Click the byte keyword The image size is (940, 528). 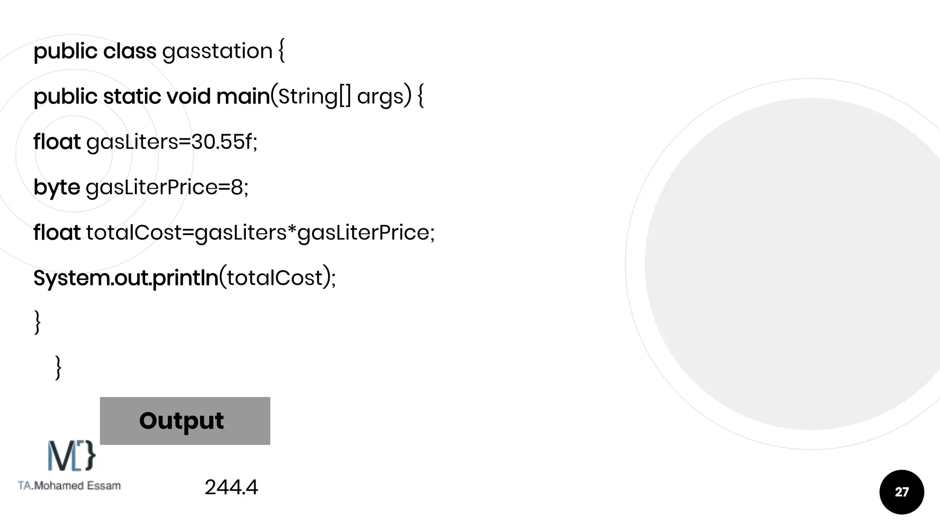point(57,187)
